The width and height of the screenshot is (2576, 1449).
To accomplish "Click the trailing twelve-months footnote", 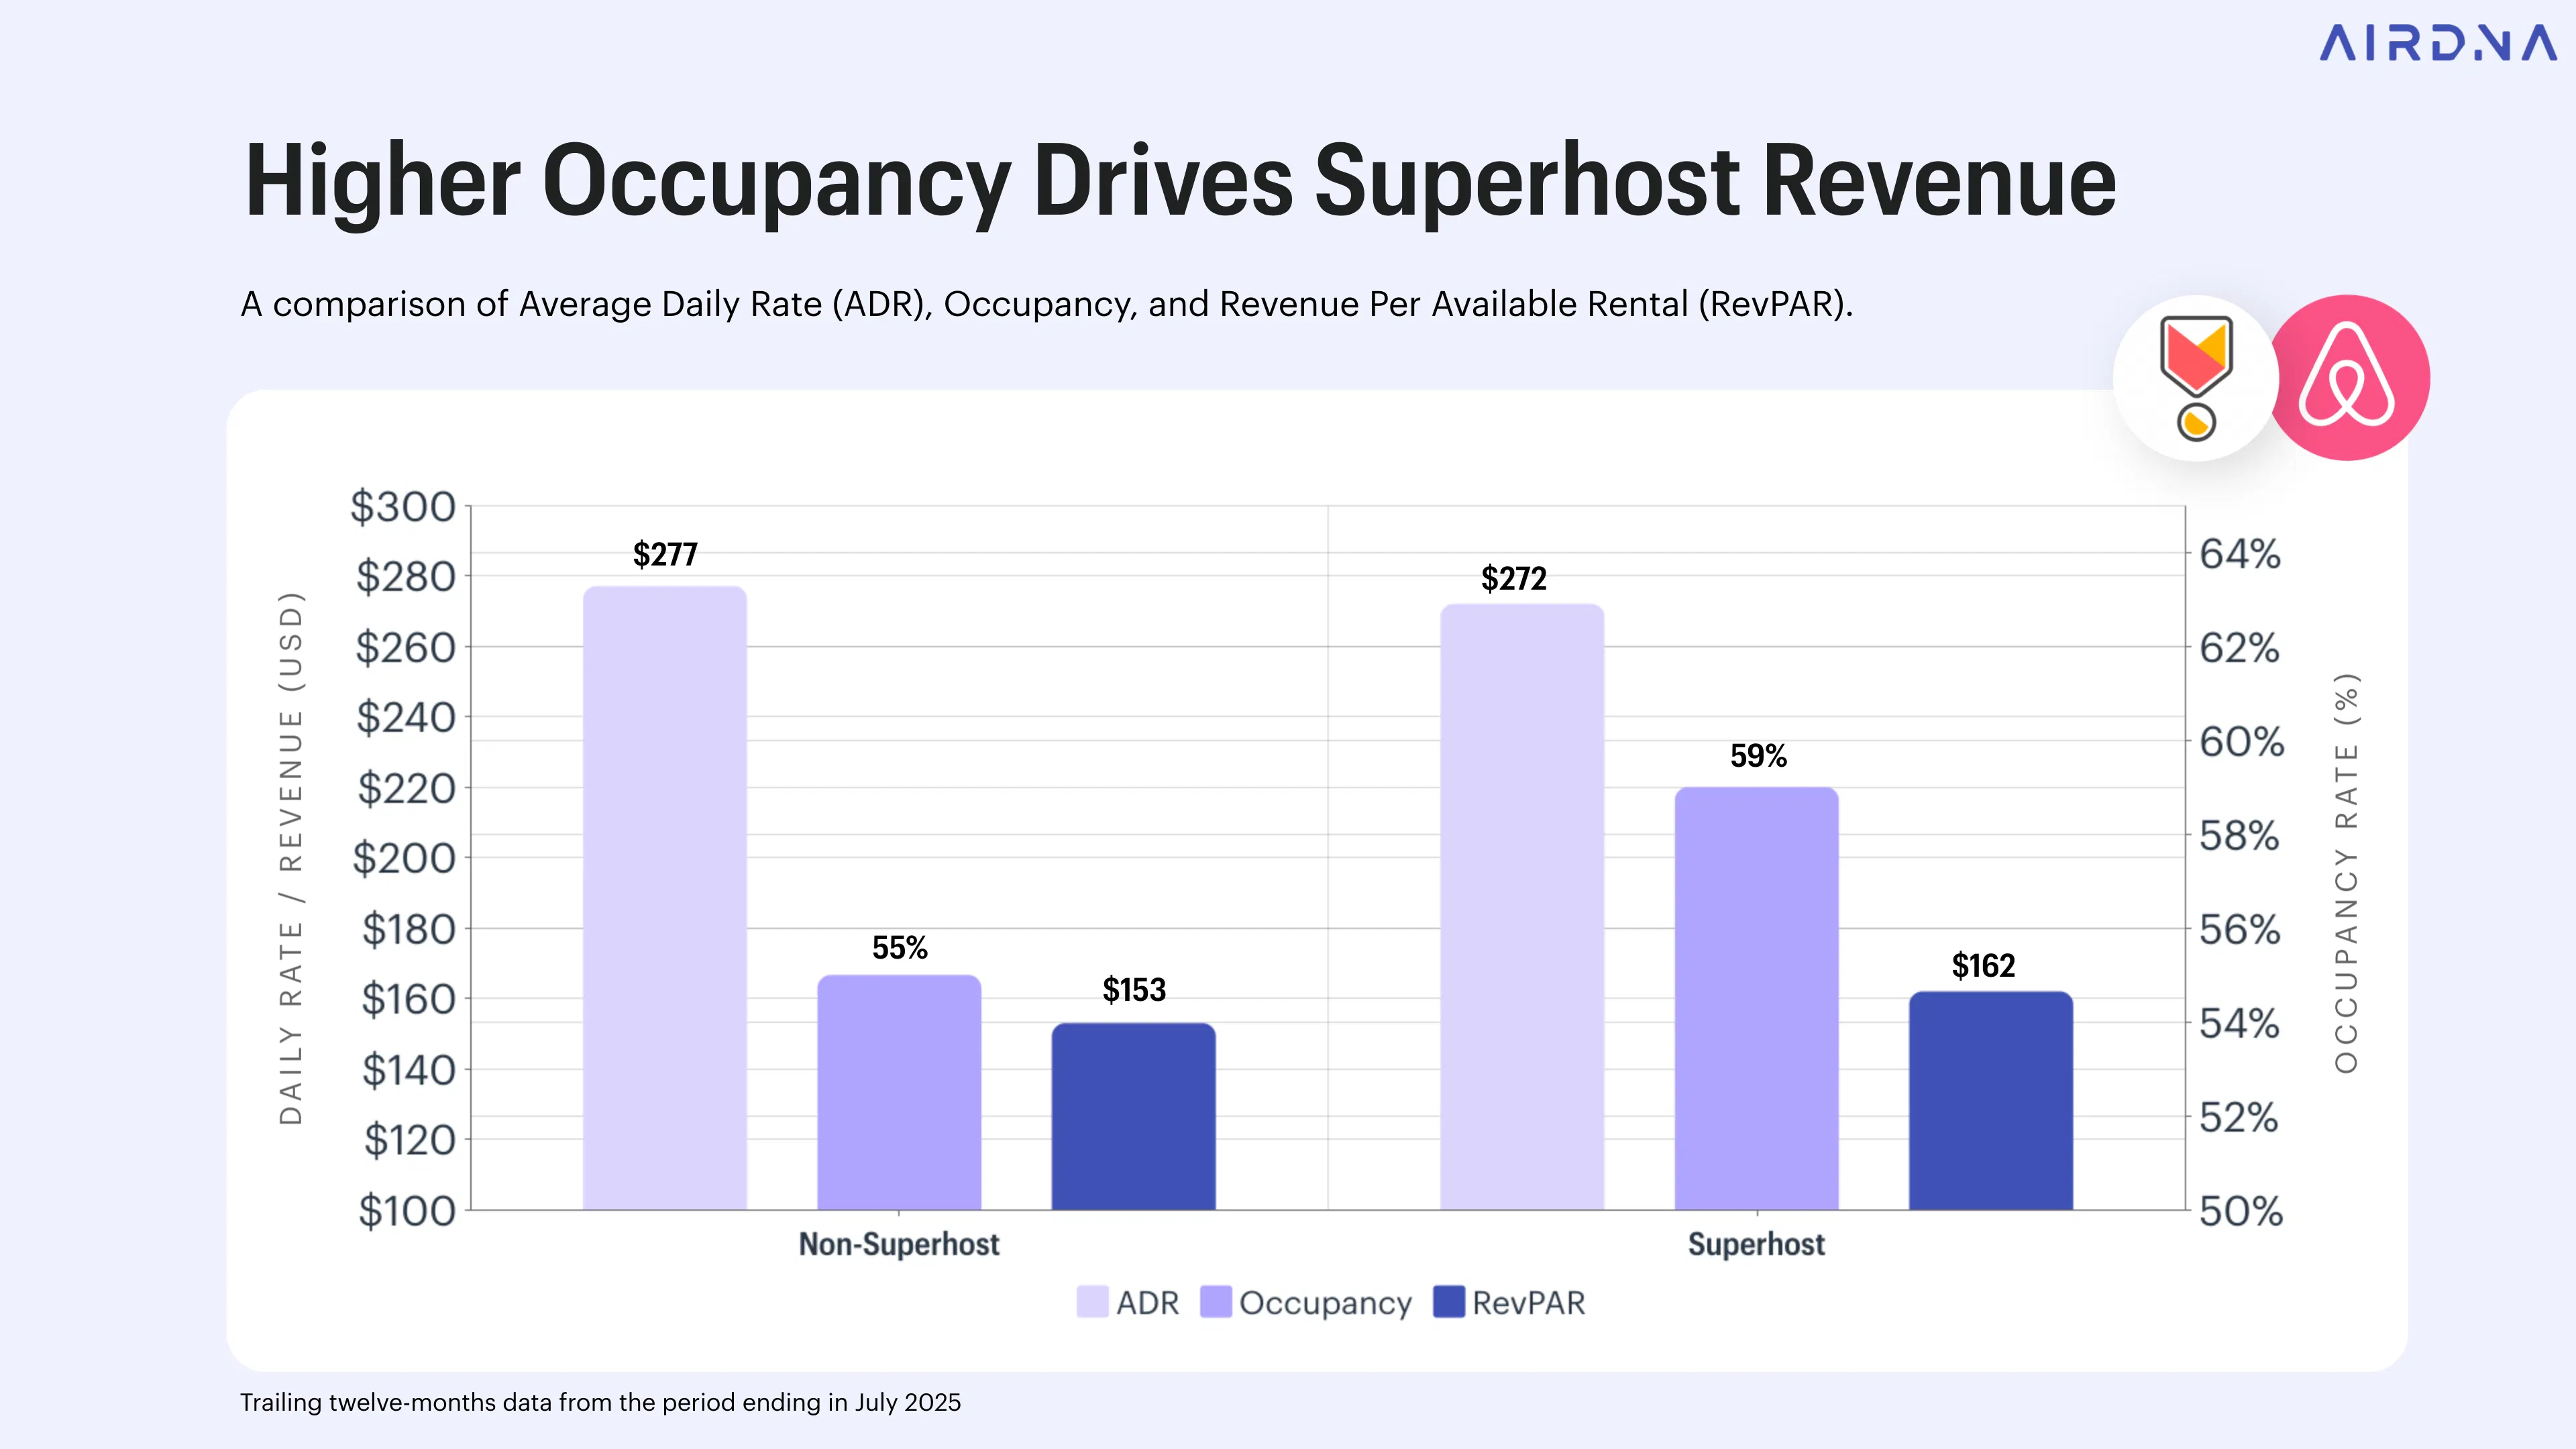I will point(600,1403).
